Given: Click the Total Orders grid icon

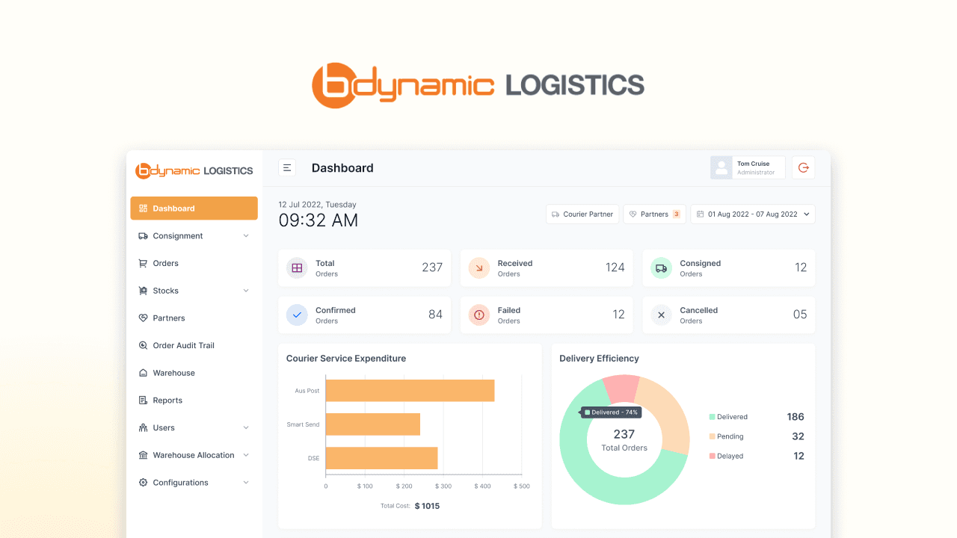Looking at the screenshot, I should point(297,268).
